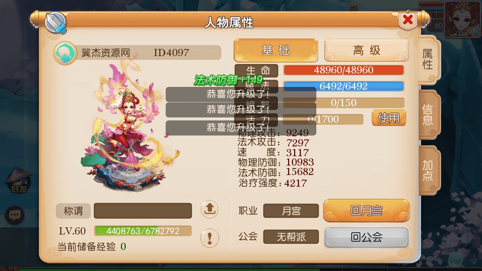Screen dimensions: 482x271
Task: Open the chat bubble icon
Action: click(x=15, y=215)
